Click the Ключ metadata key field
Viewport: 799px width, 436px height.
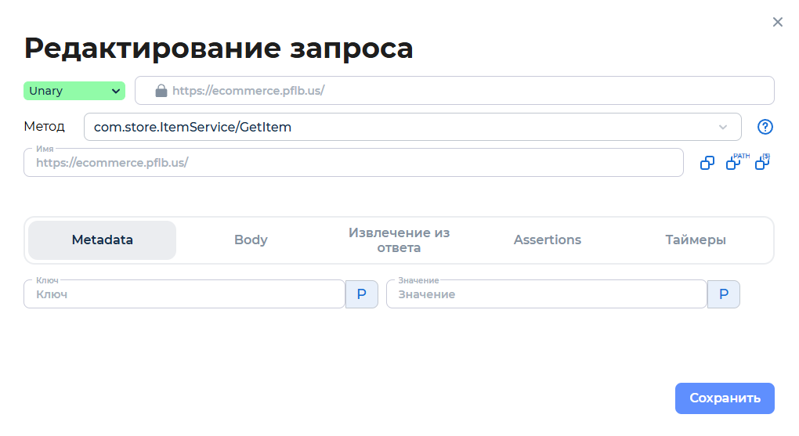(184, 294)
